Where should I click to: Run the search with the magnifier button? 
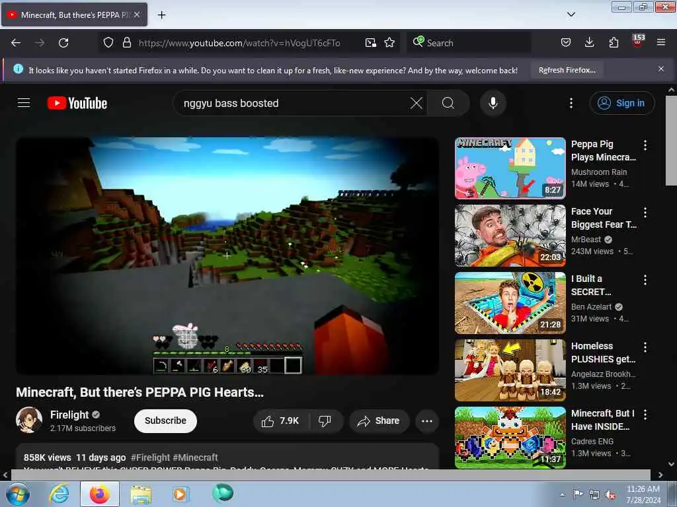[448, 103]
